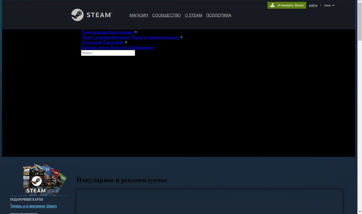Focus the поиск search field
The image size is (362, 214).
[108, 53]
